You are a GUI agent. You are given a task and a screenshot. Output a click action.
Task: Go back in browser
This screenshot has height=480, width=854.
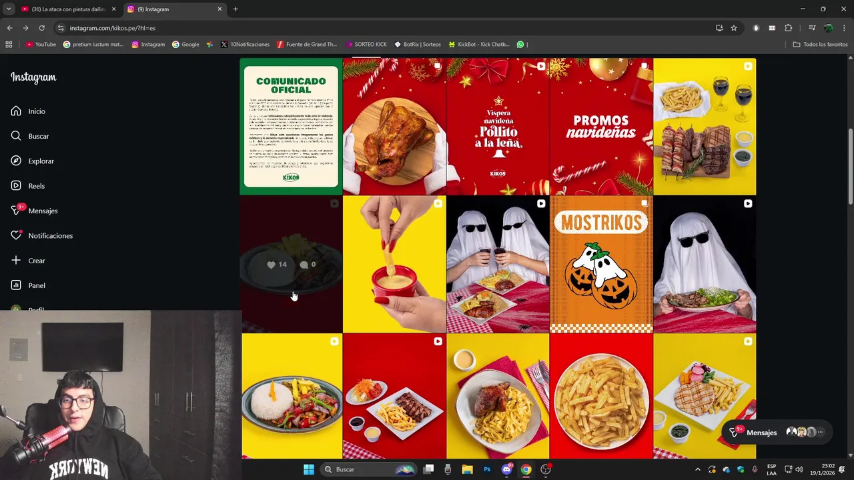click(x=9, y=28)
